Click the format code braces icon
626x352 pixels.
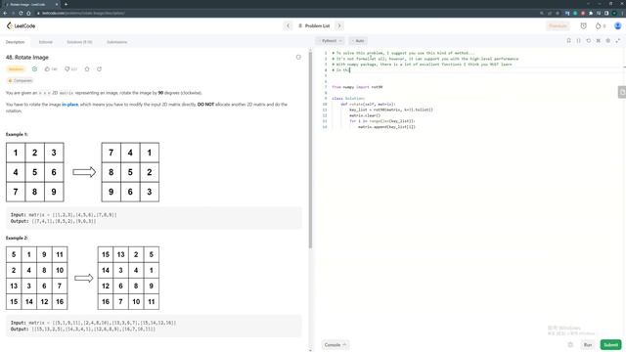[578, 41]
